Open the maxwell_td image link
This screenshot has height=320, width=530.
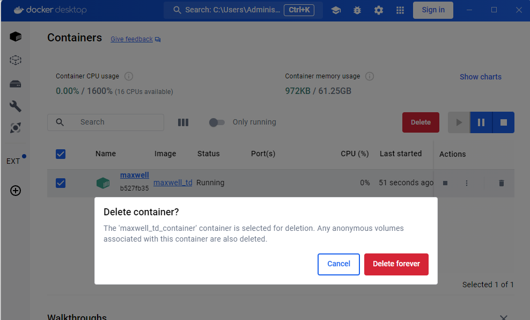(x=173, y=183)
